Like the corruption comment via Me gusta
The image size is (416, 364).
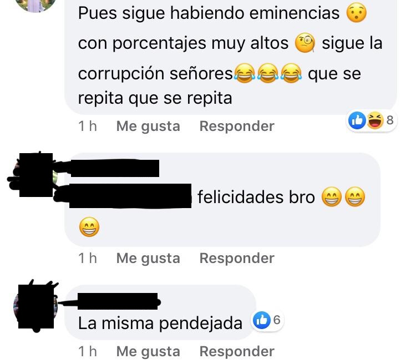[x=148, y=126]
